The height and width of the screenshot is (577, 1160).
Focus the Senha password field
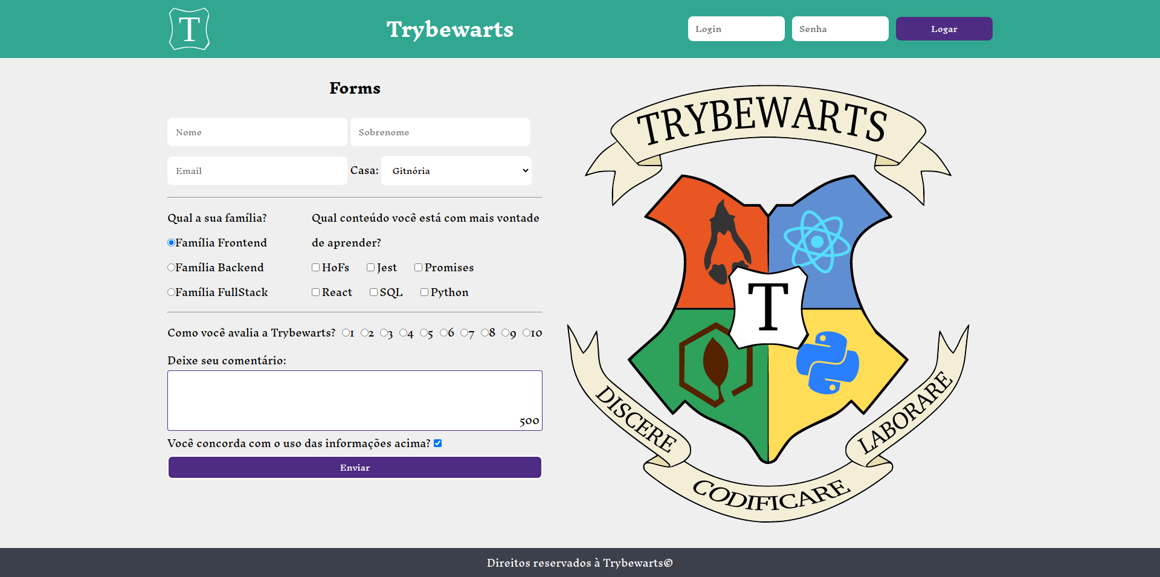pyautogui.click(x=840, y=29)
